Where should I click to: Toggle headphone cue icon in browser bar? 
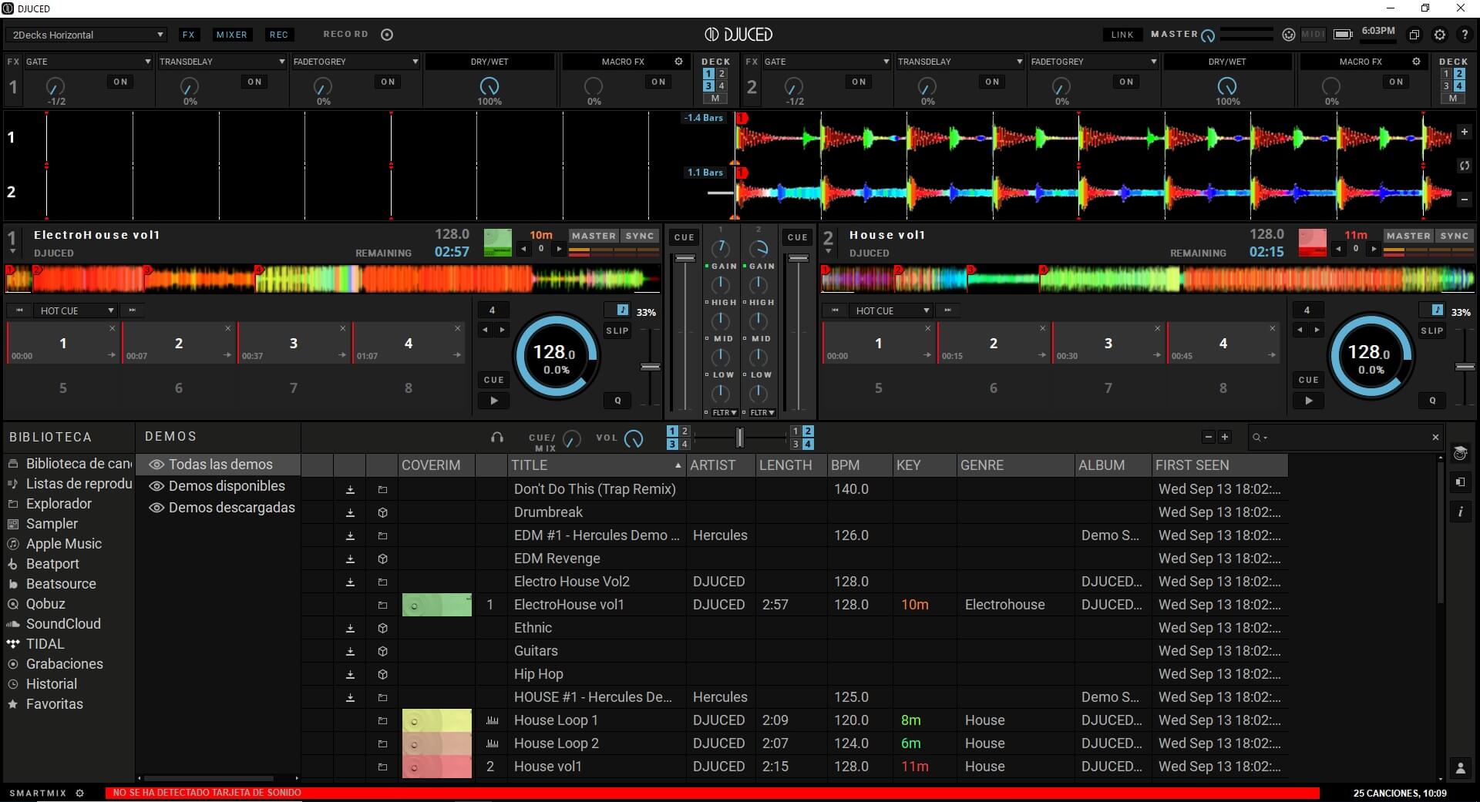click(497, 438)
